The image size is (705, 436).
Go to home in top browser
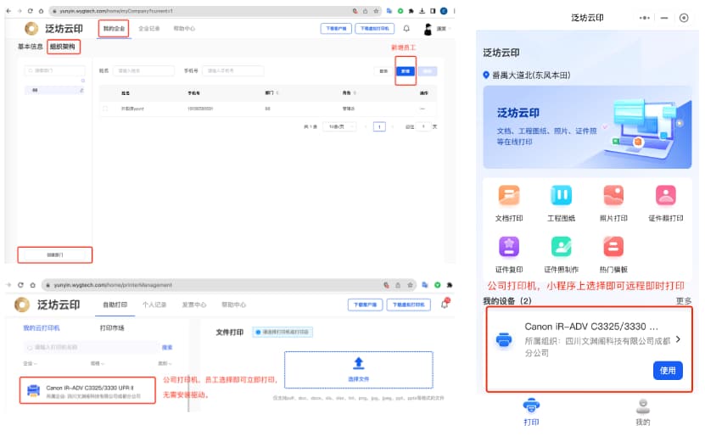pos(41,11)
